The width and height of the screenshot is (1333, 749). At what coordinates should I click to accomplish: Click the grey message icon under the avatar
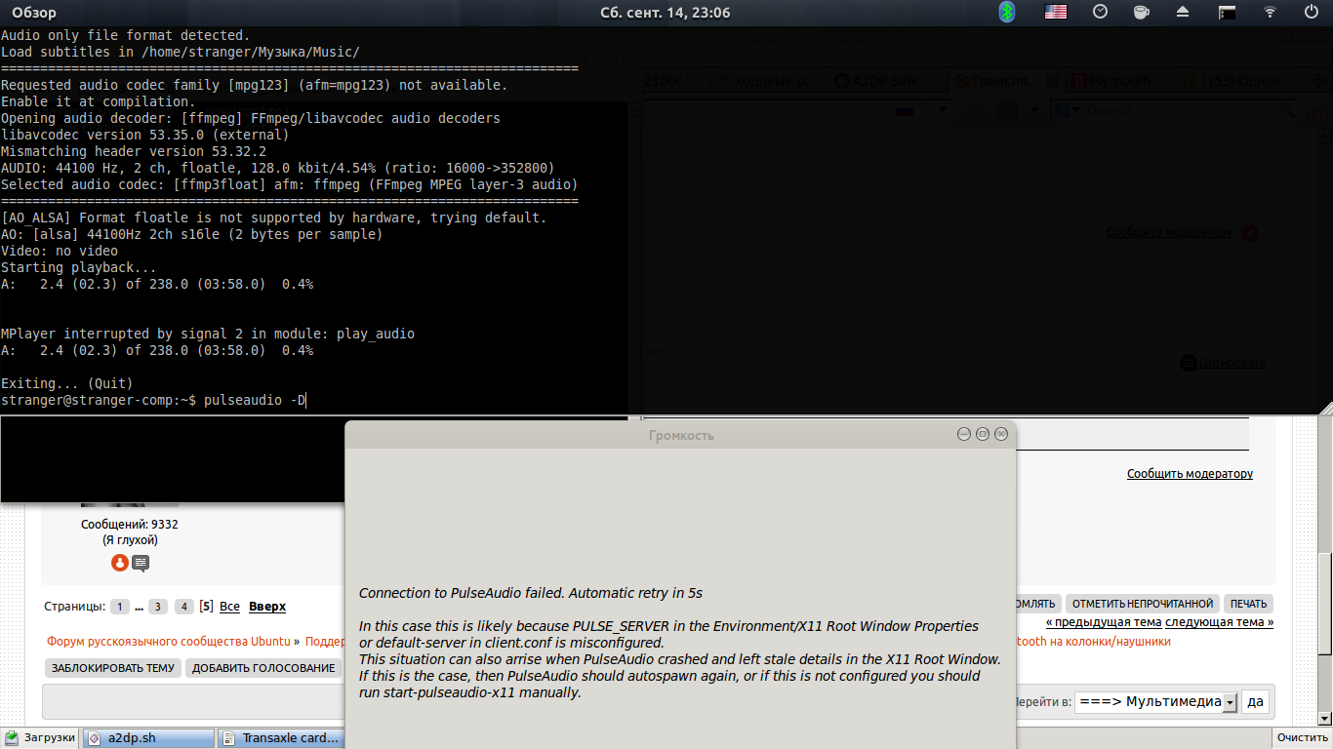141,563
